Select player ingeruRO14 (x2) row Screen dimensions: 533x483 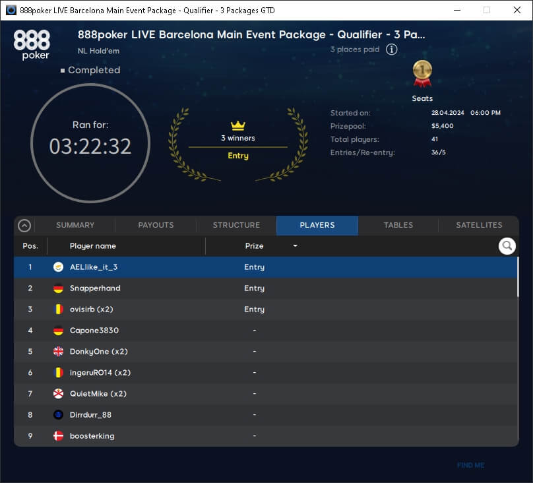click(266, 373)
